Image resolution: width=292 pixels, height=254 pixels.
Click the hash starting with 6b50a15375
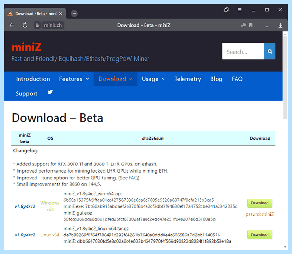[x=139, y=200]
